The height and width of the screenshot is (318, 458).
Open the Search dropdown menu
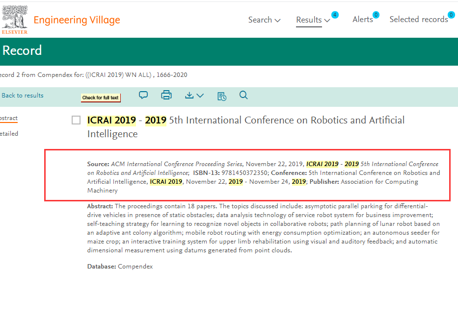click(264, 20)
